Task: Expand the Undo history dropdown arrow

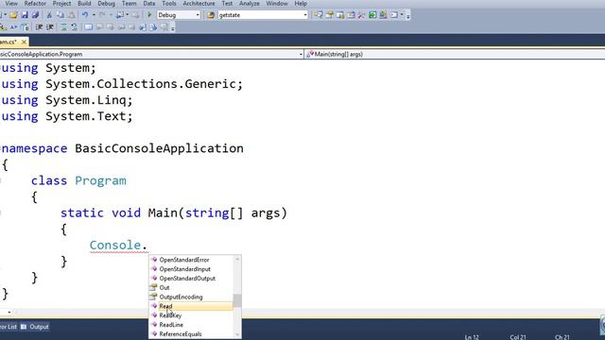Action: click(94, 15)
